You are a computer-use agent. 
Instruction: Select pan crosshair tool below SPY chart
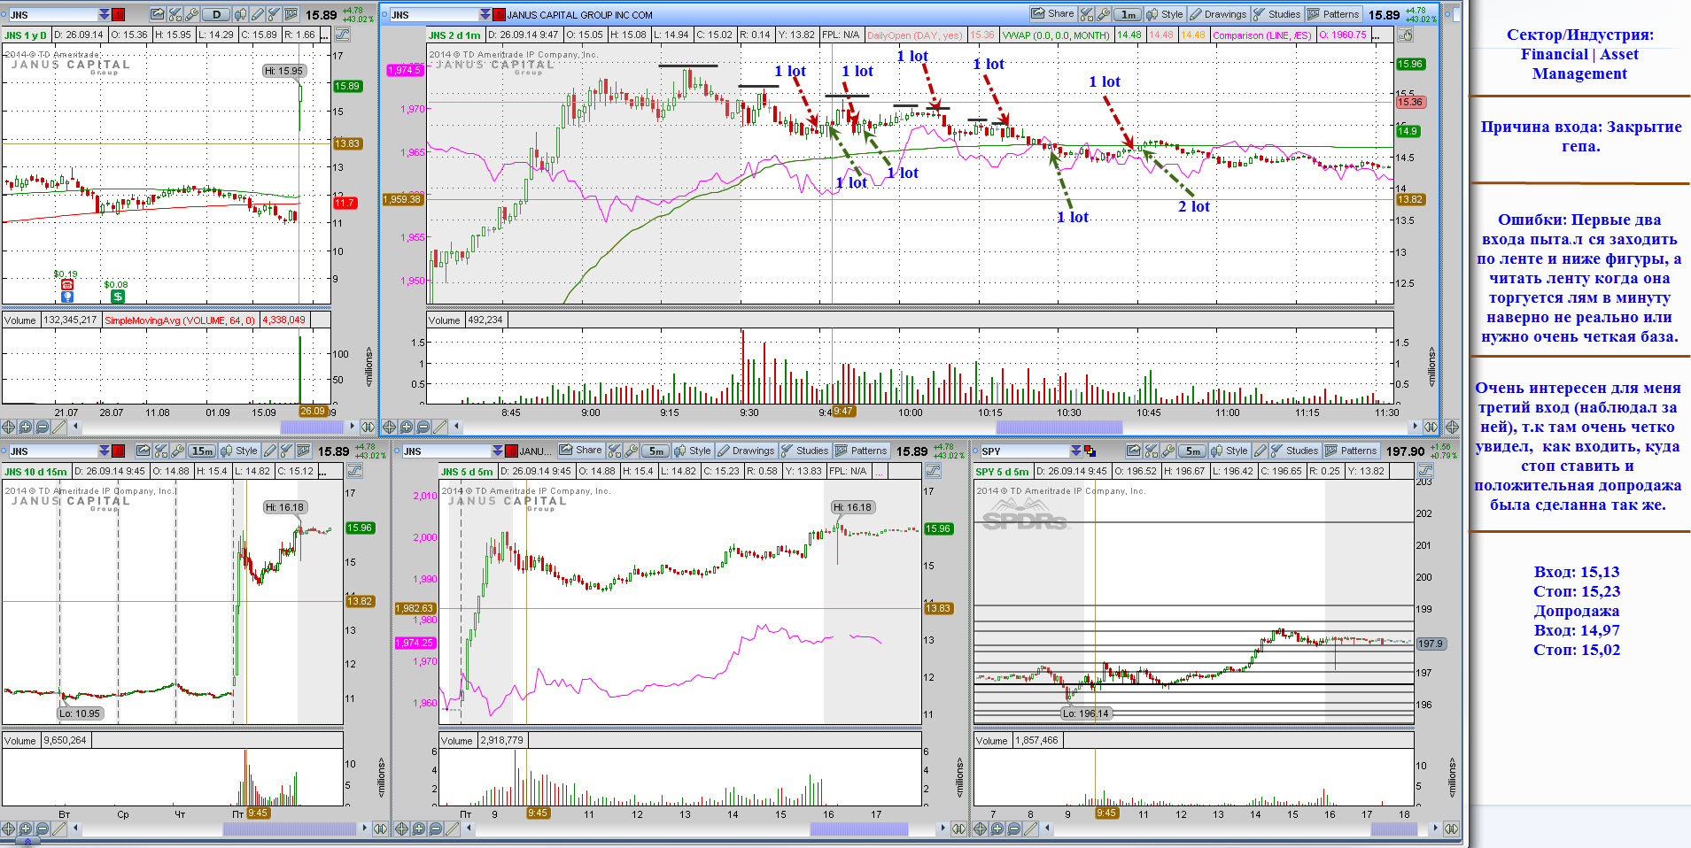(980, 829)
